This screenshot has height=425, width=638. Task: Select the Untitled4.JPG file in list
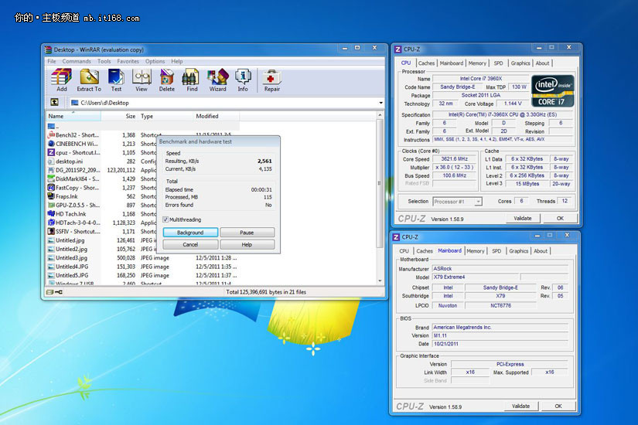pyautogui.click(x=71, y=267)
